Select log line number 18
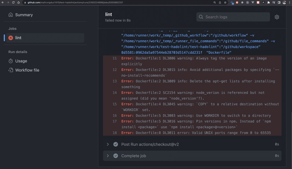Image resolution: width=292 pixels, height=169 pixels. pyautogui.click(x=115, y=133)
